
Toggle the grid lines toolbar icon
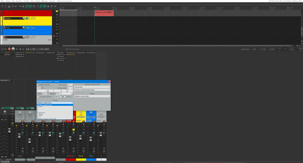41,6
